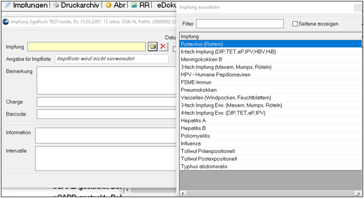Open the Impfungen tab
364x198 pixels.
[x=26, y=5]
